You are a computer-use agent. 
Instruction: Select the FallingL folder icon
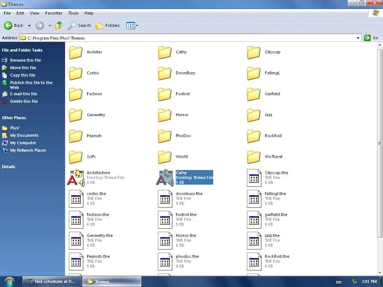tap(254, 73)
